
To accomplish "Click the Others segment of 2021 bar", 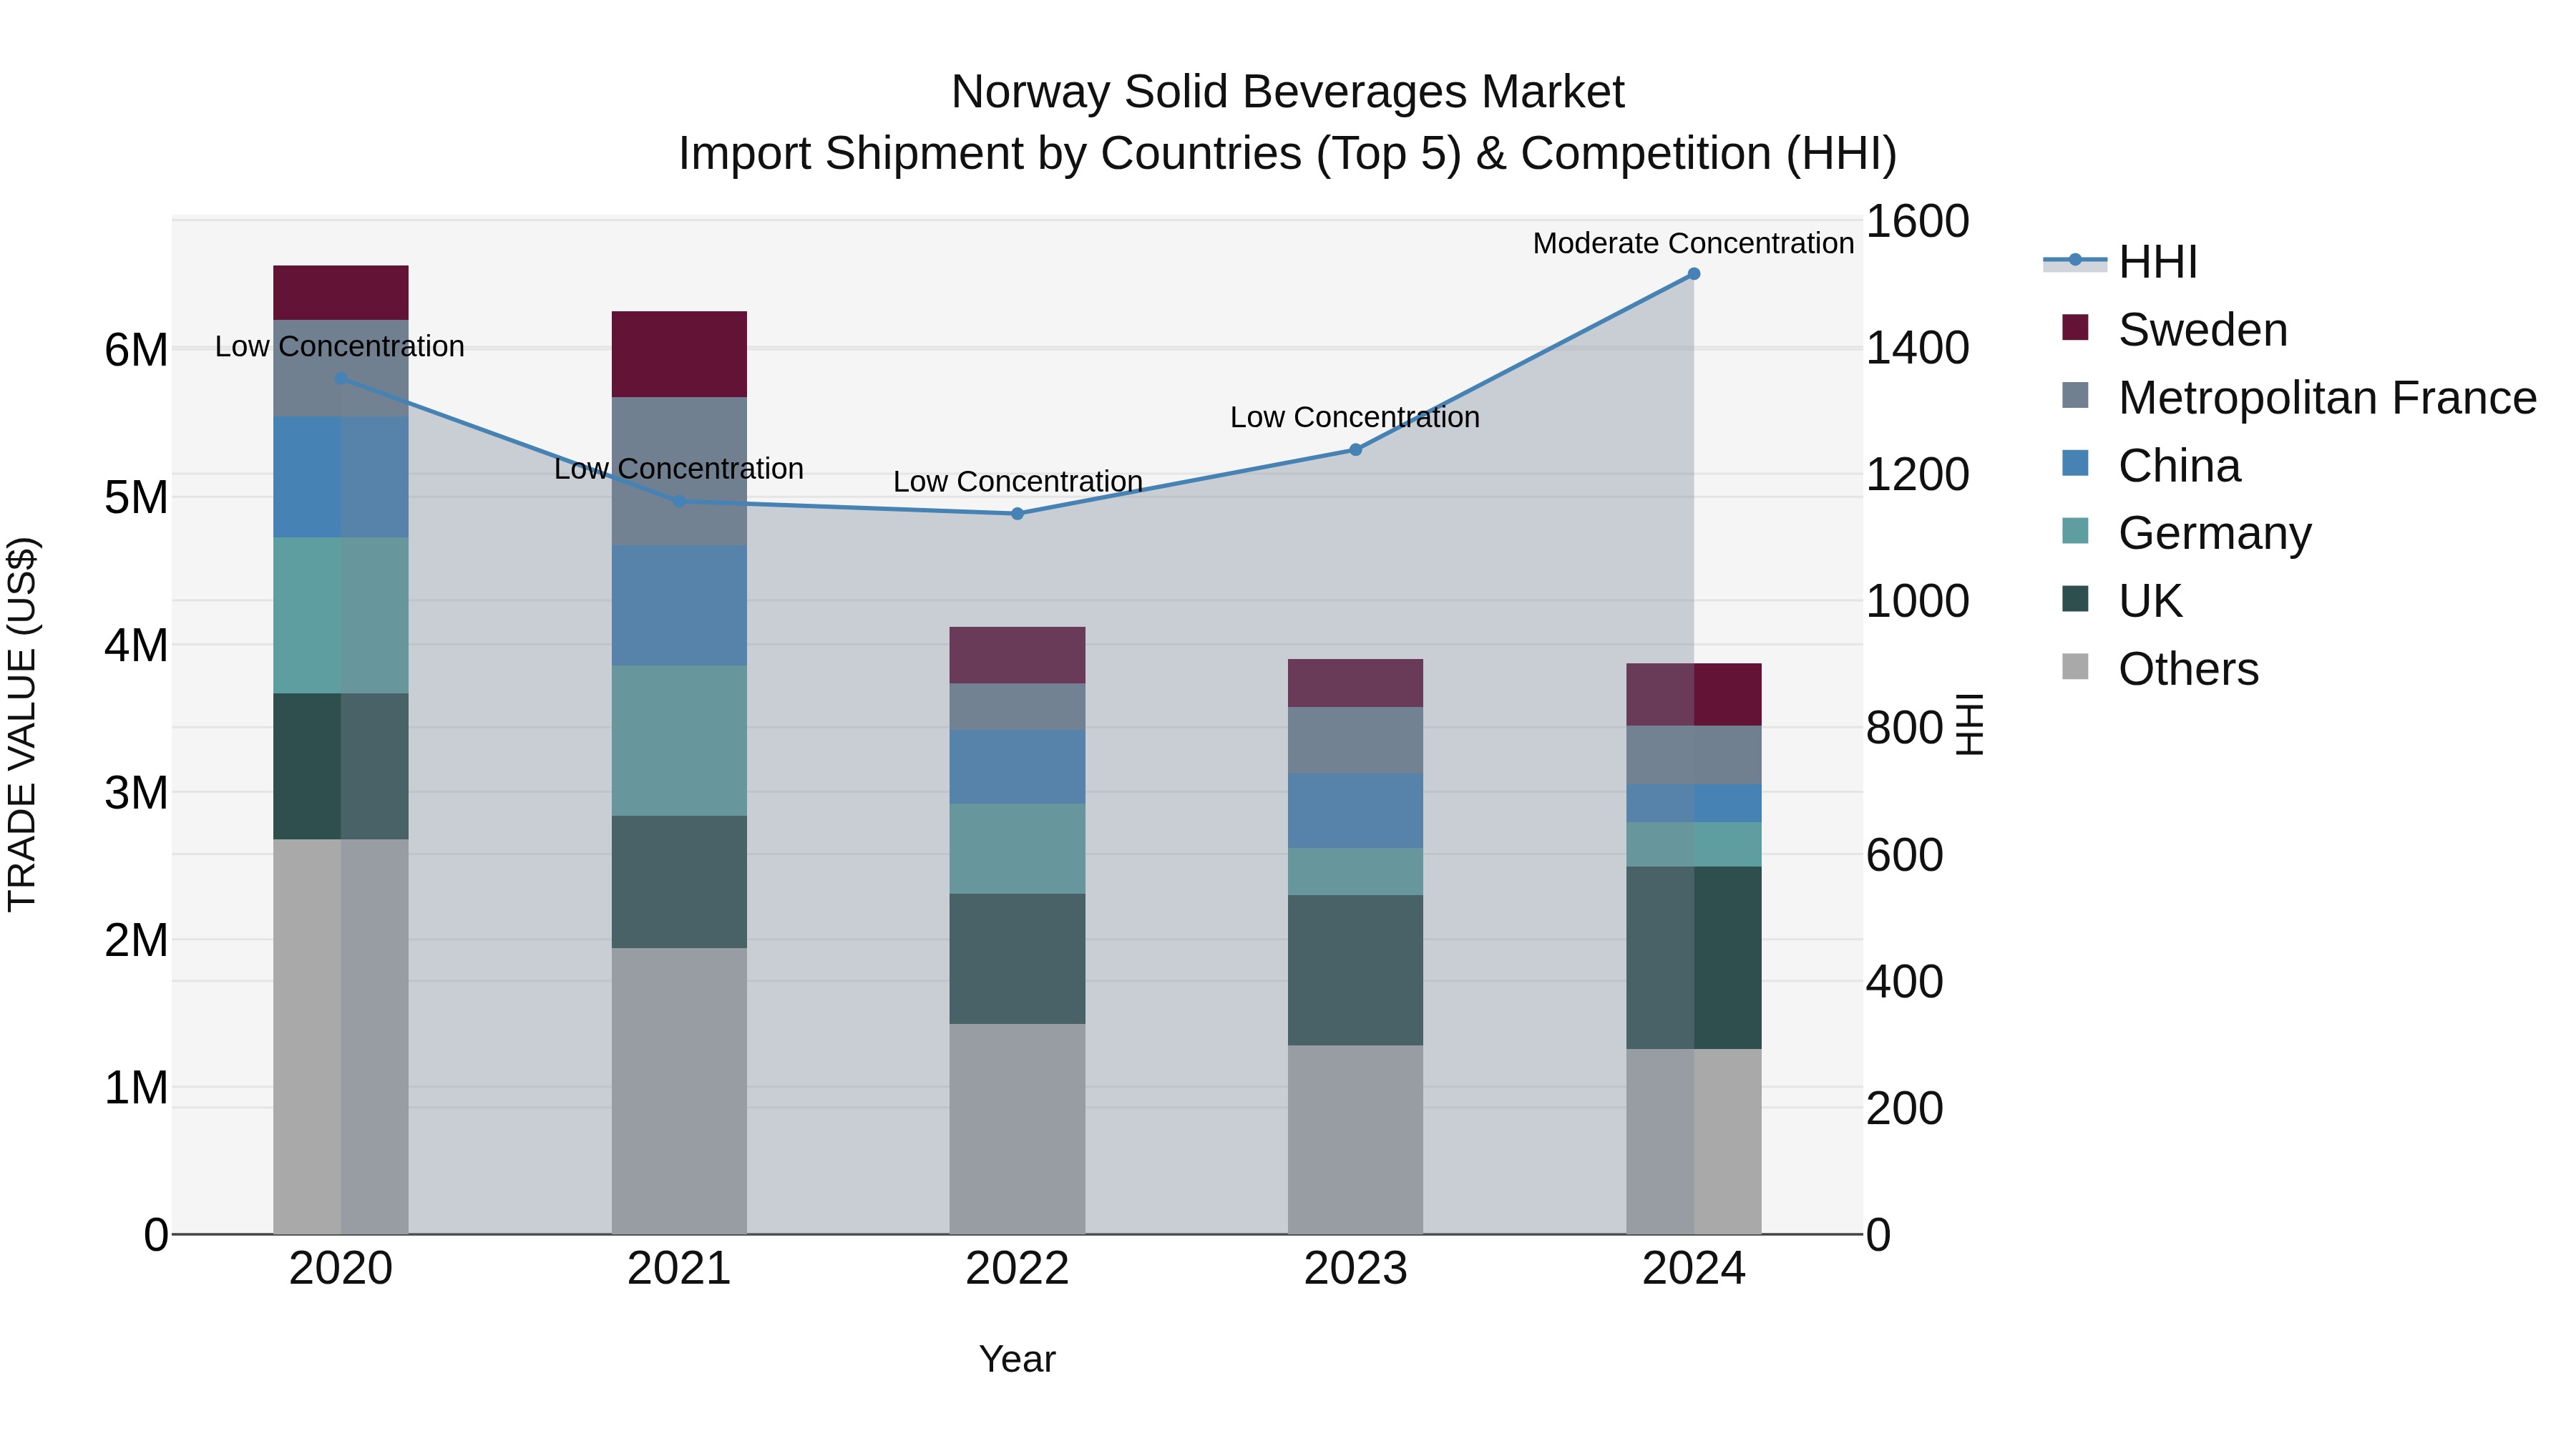I will click(679, 1091).
